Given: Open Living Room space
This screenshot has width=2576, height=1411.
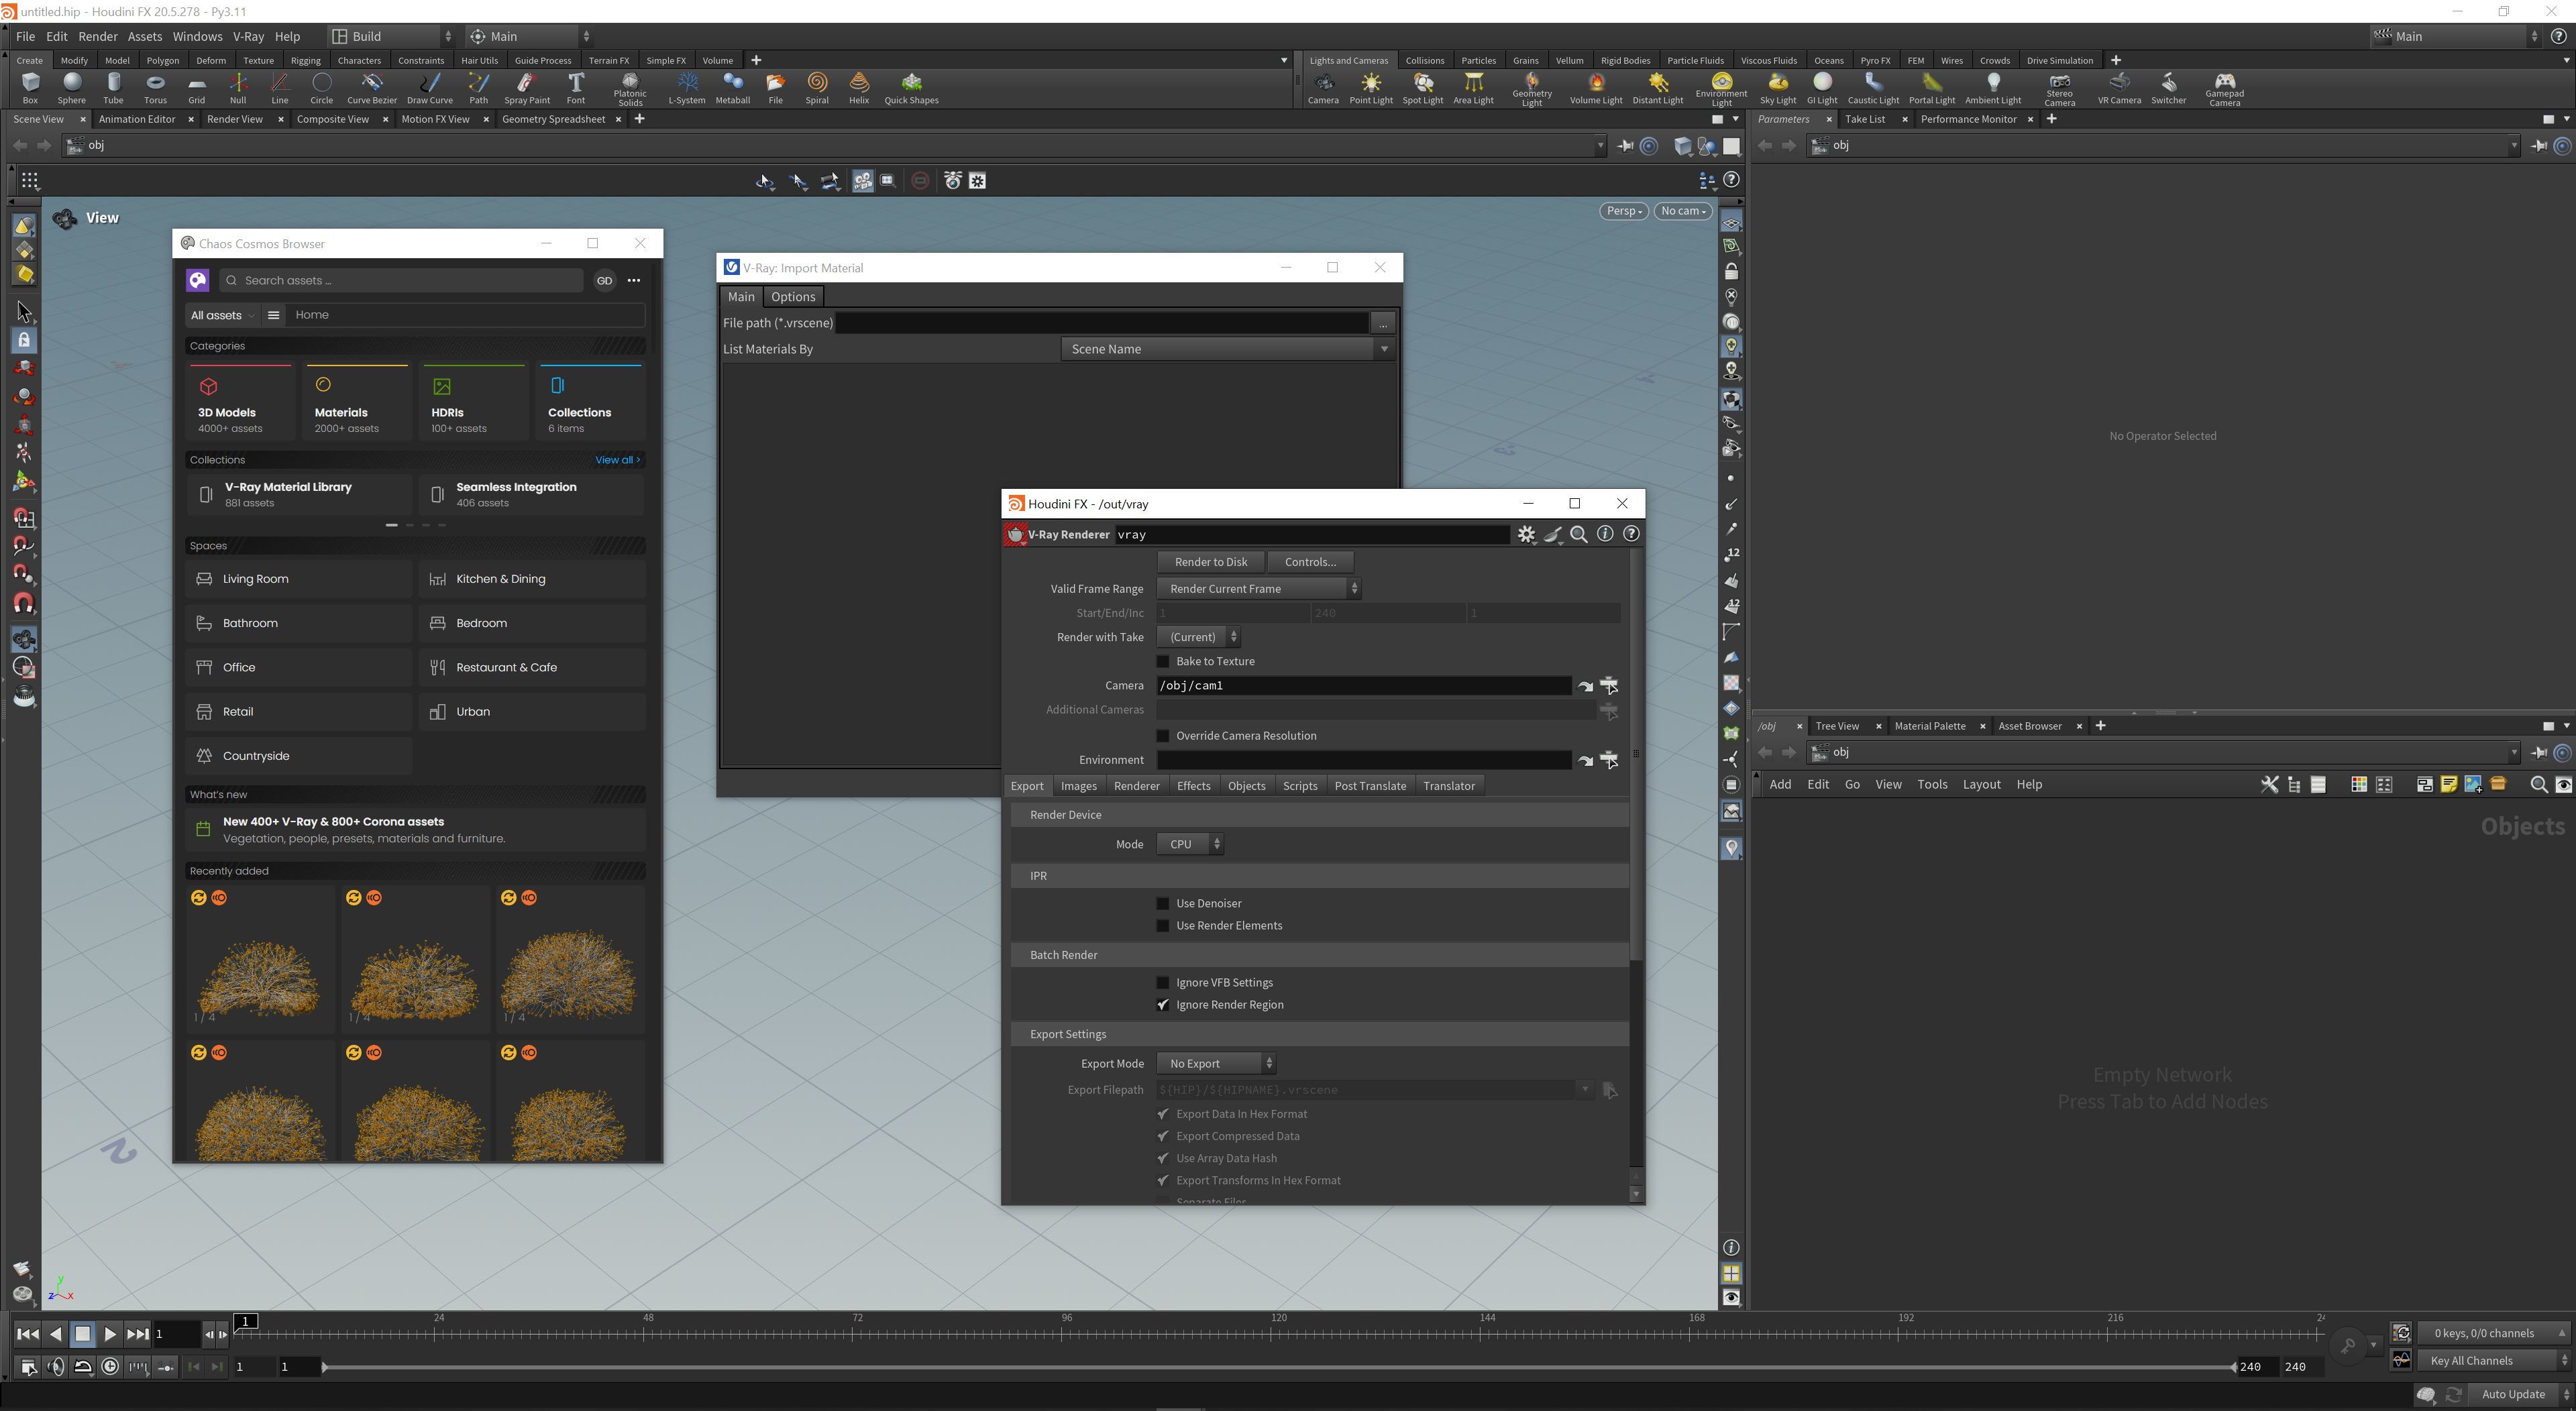Looking at the screenshot, I should tap(298, 579).
